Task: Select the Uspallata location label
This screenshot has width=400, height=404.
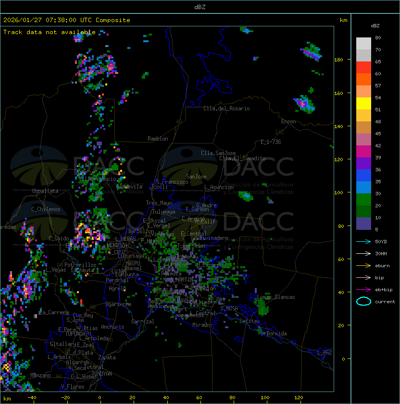Action: point(45,191)
